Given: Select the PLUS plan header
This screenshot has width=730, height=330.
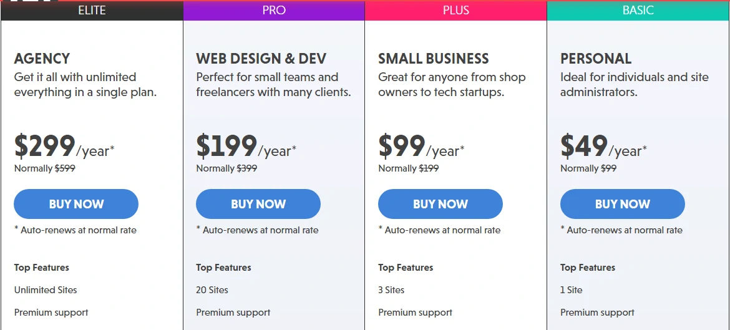Looking at the screenshot, I should (456, 10).
